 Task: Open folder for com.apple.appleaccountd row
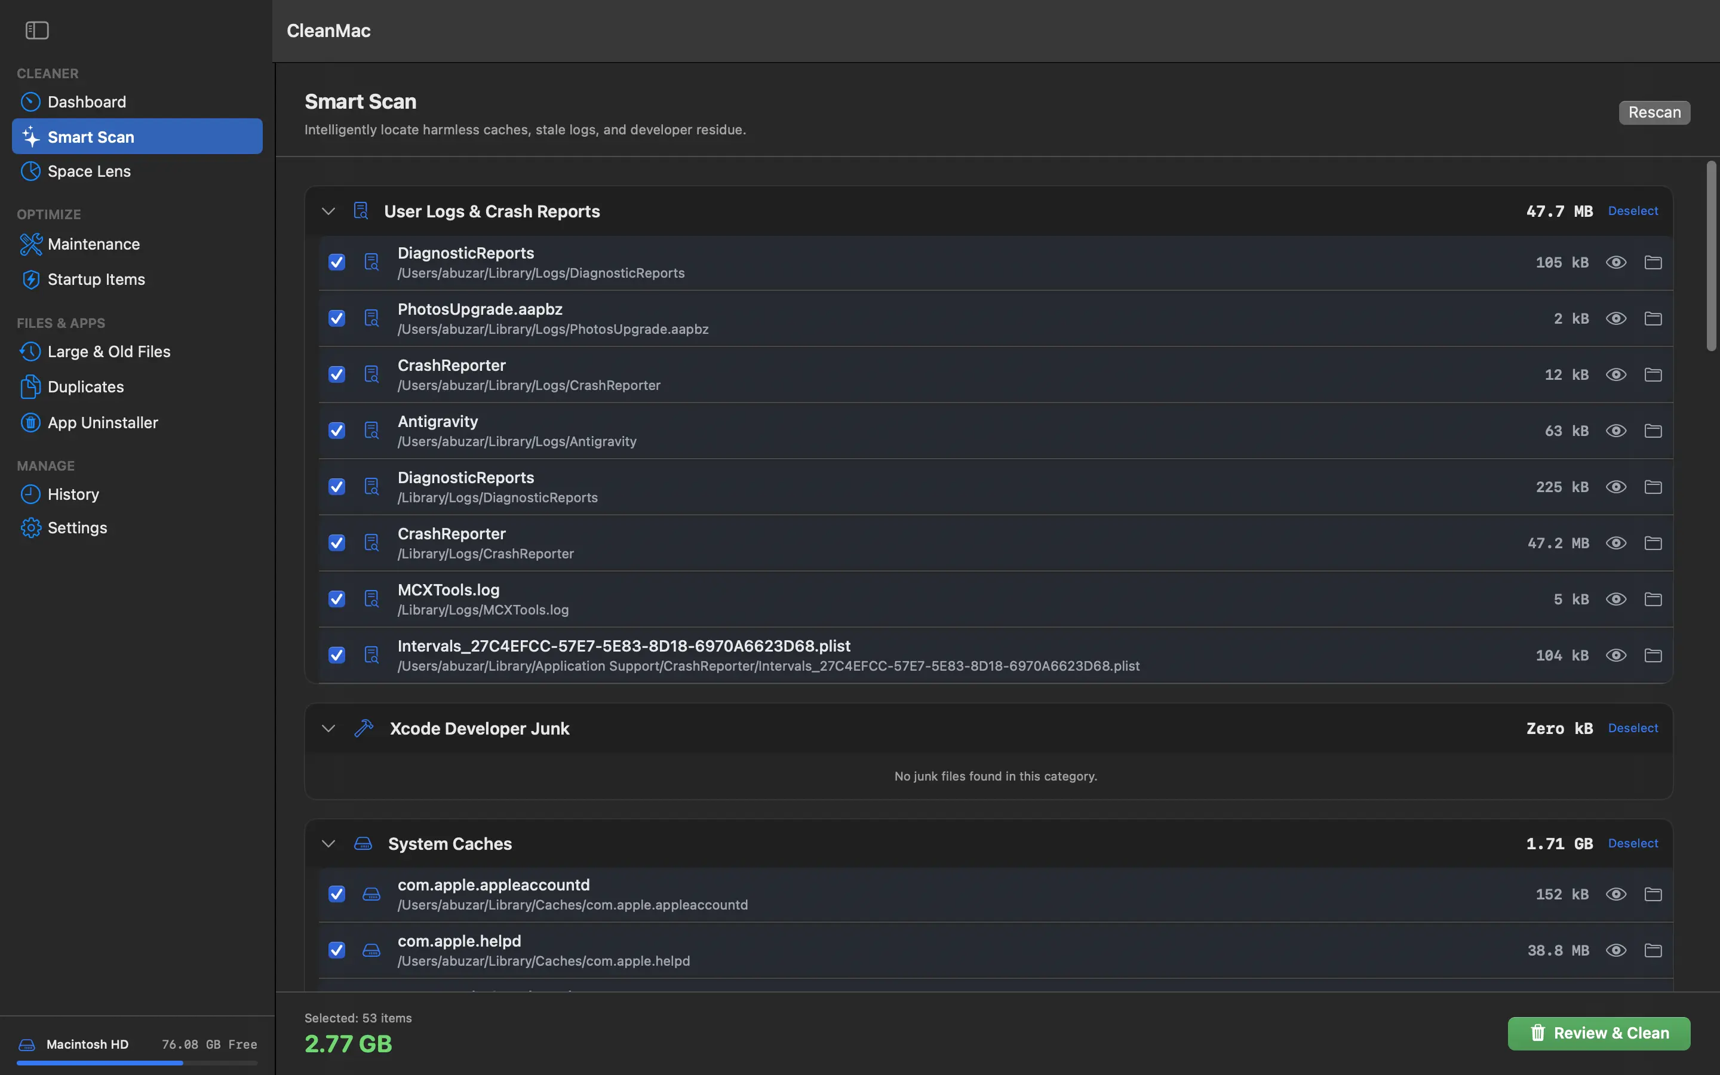coord(1653,895)
